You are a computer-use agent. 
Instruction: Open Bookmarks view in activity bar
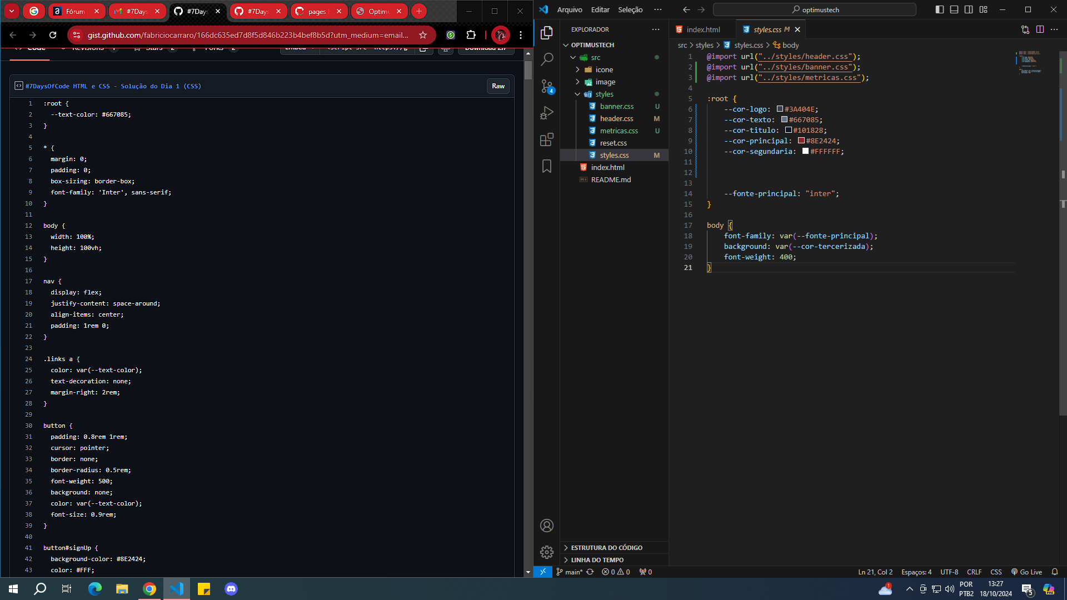[547, 166]
